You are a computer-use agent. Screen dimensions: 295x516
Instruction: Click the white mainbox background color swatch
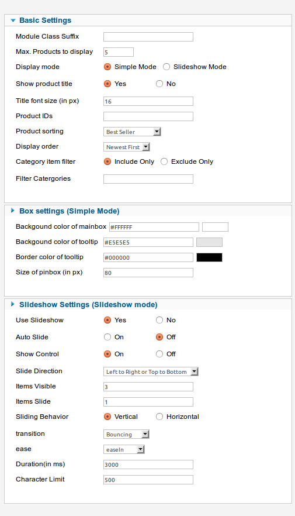(x=215, y=227)
